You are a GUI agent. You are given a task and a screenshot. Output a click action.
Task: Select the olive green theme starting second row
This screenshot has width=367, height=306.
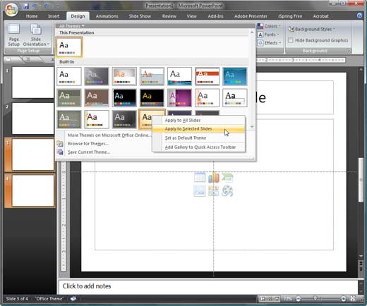pos(69,98)
